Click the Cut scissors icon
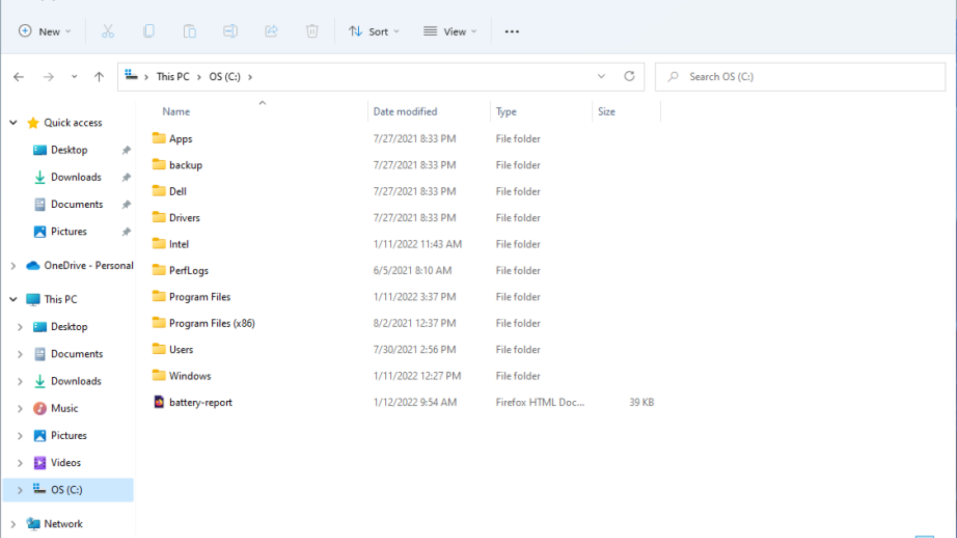The height and width of the screenshot is (538, 957). [x=108, y=31]
